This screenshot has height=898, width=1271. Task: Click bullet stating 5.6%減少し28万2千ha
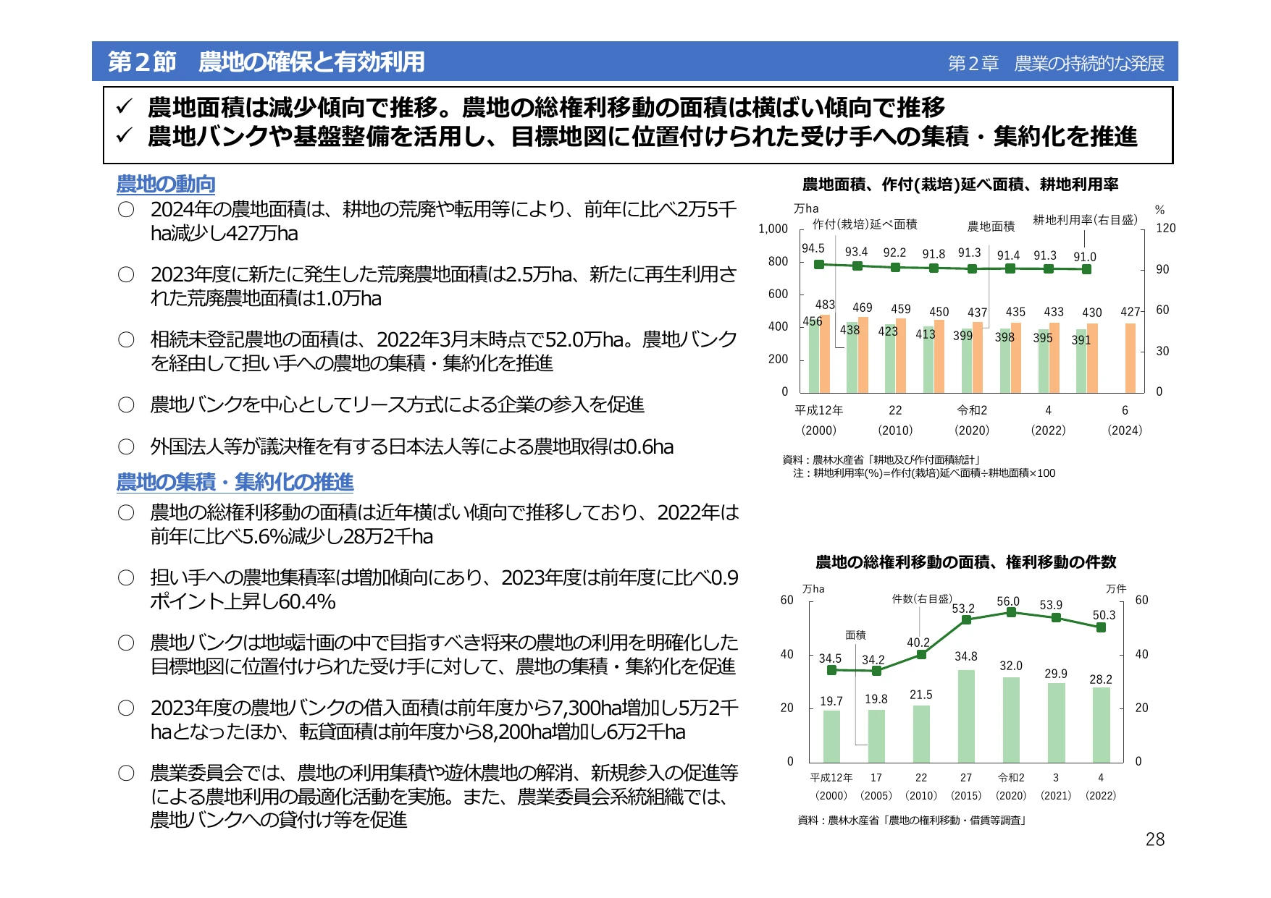(445, 524)
